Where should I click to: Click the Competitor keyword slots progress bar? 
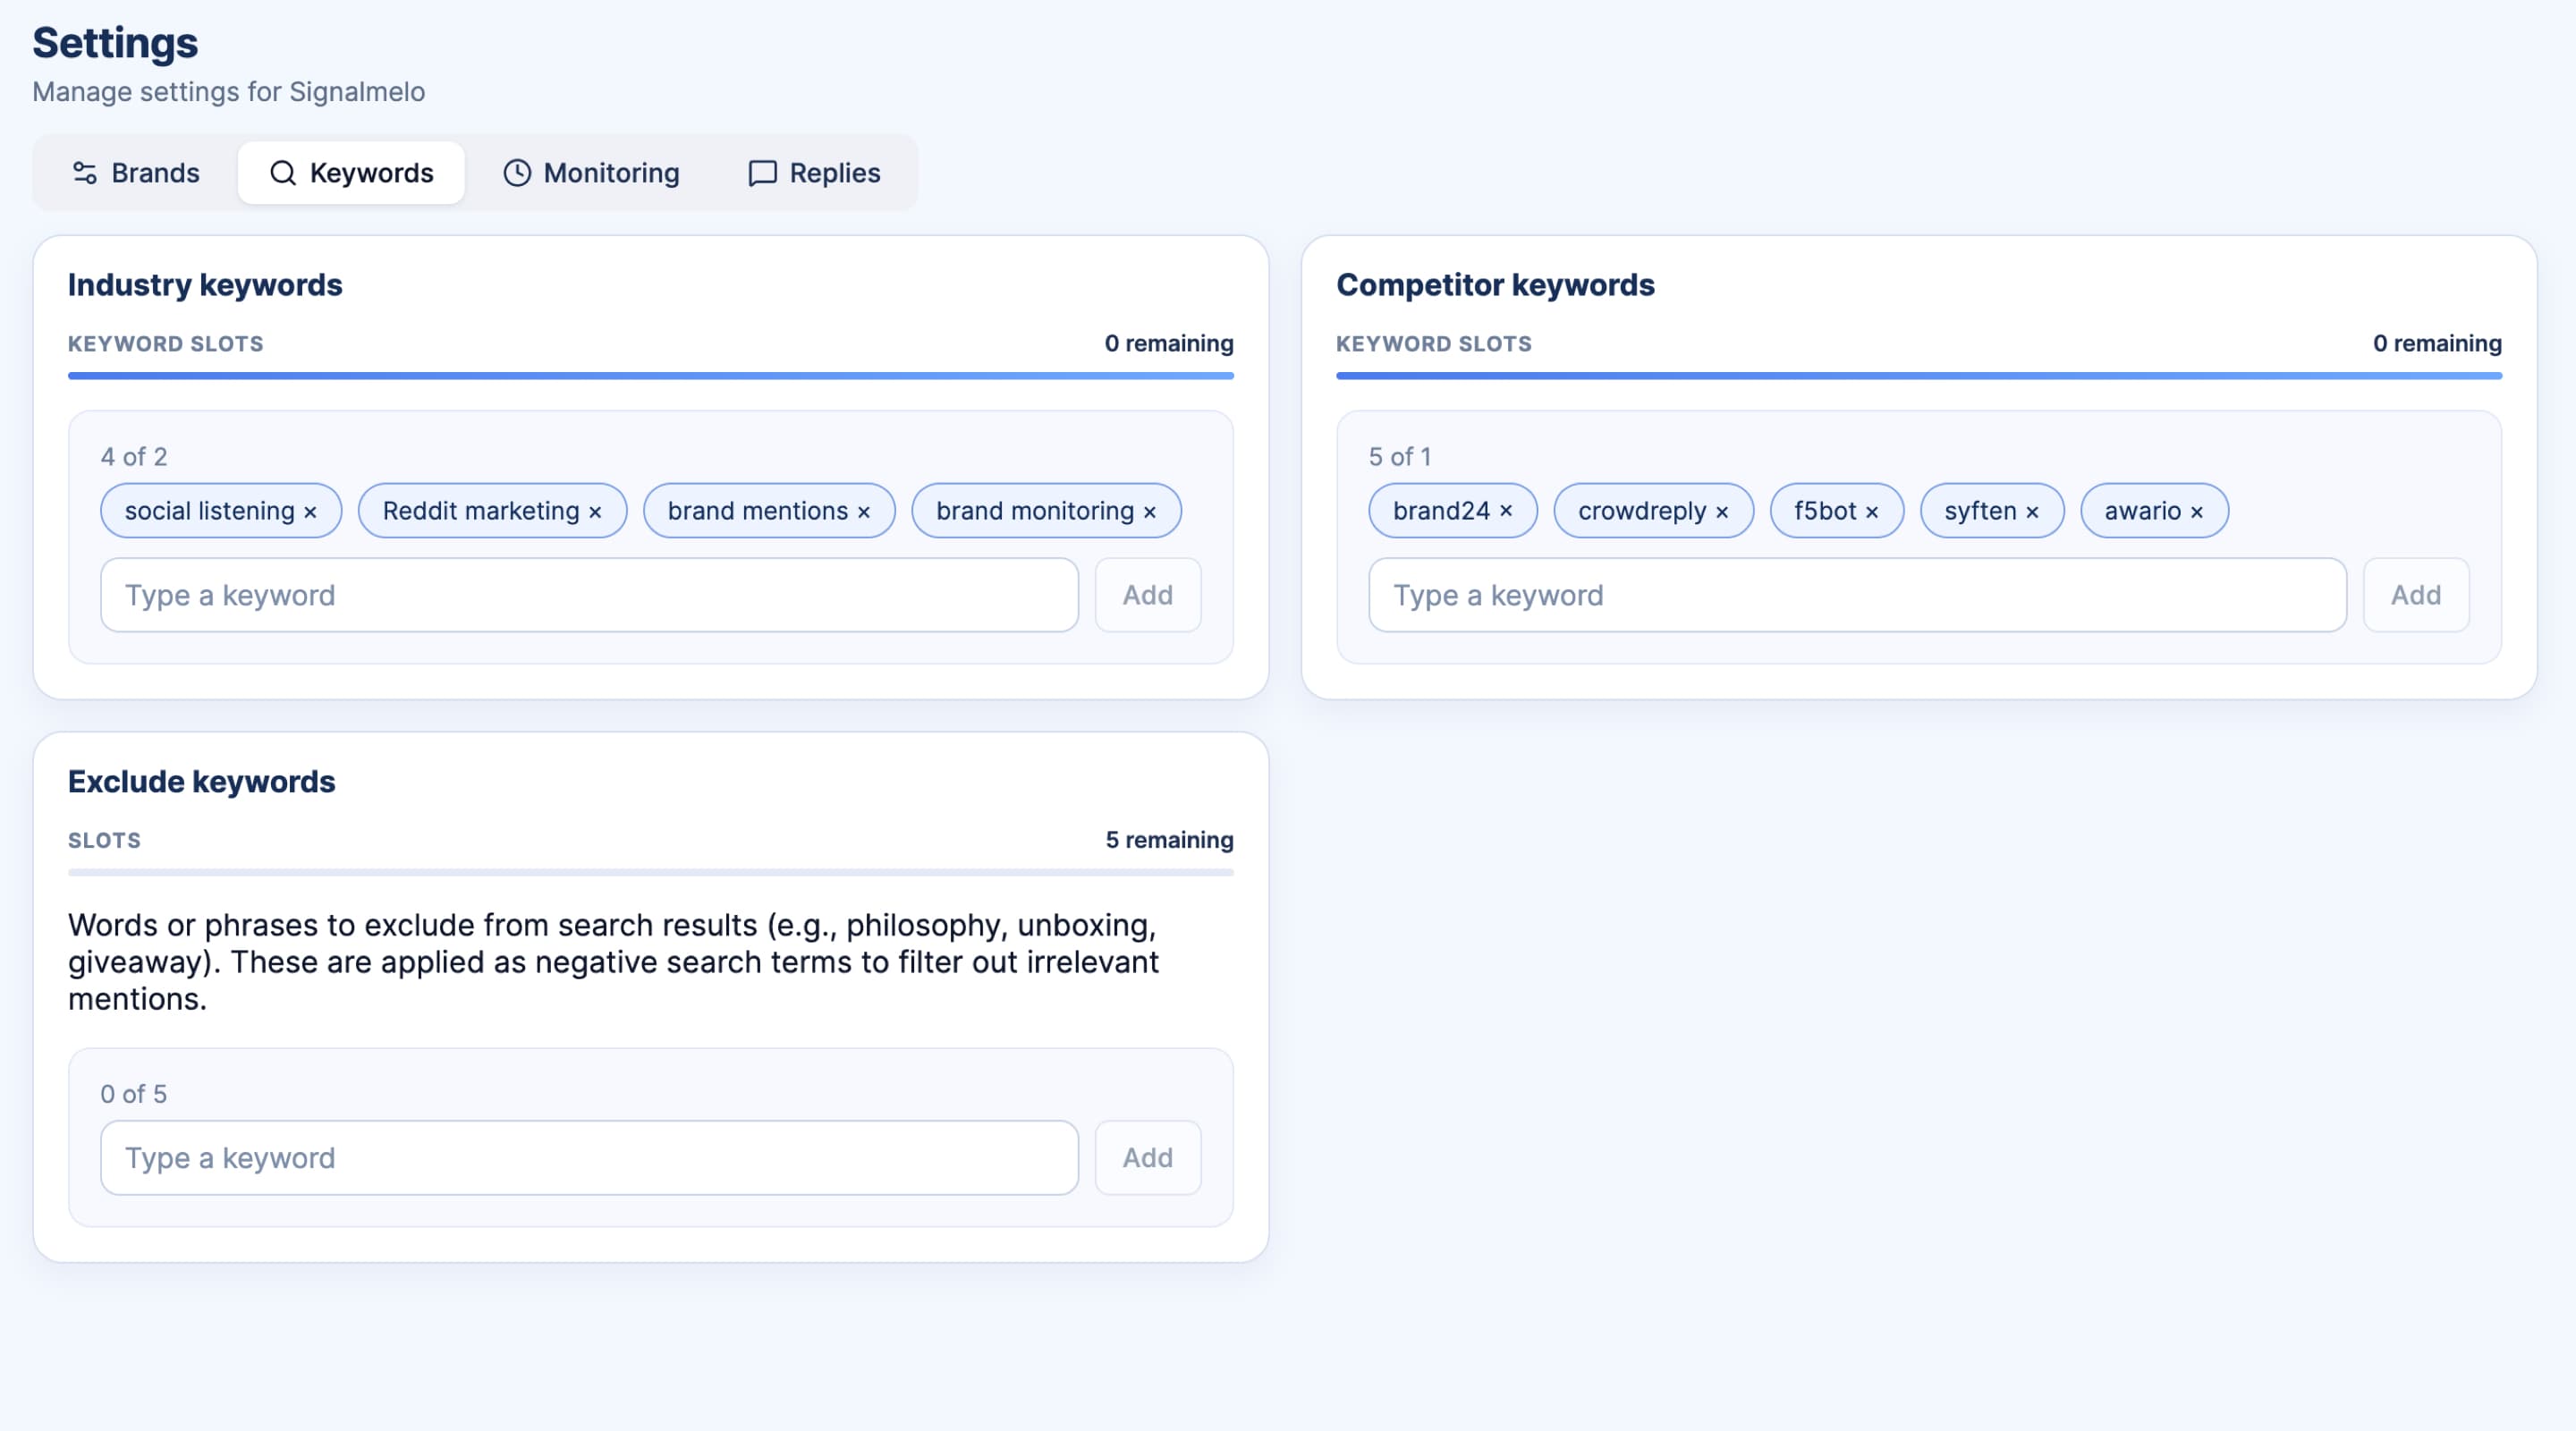[x=1919, y=376]
